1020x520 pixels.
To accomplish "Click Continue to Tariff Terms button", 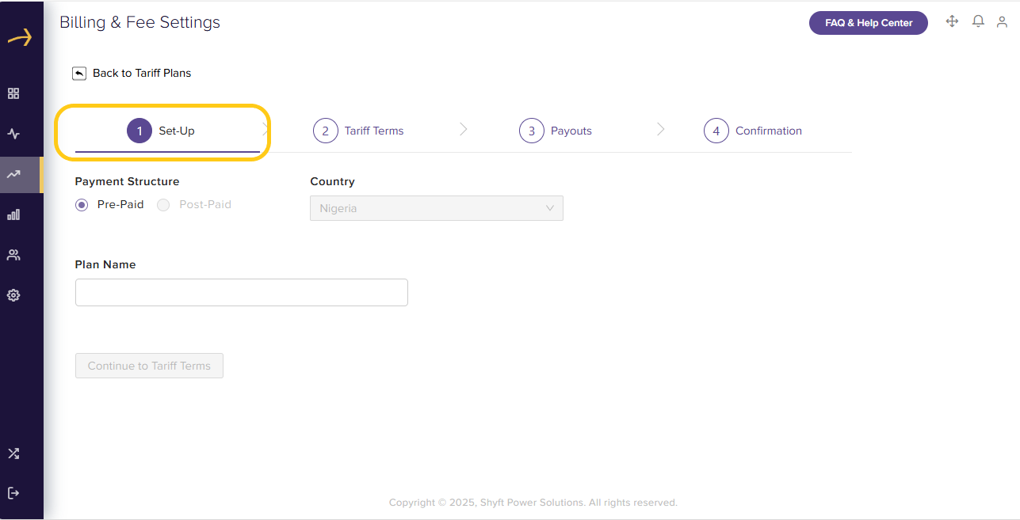I will click(x=149, y=366).
